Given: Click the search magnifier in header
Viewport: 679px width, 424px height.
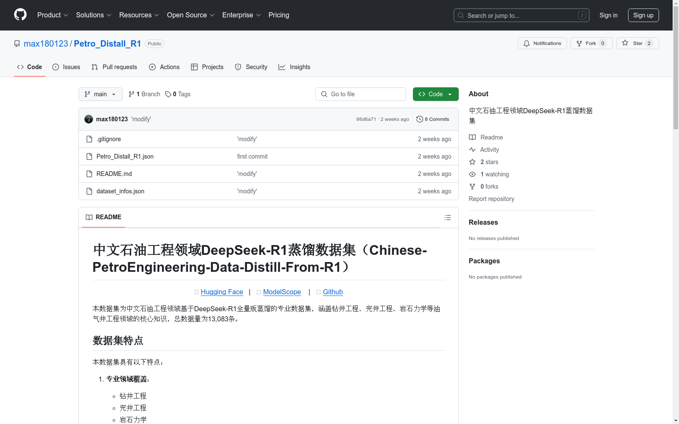Looking at the screenshot, I should click(461, 15).
